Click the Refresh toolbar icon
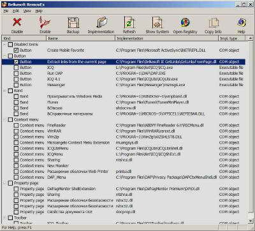Viewport: 255px width, 231px height. point(129,22)
